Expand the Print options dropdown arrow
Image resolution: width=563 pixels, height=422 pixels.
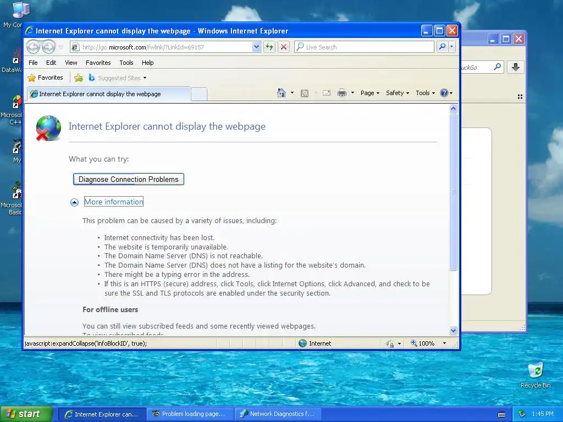click(x=352, y=93)
